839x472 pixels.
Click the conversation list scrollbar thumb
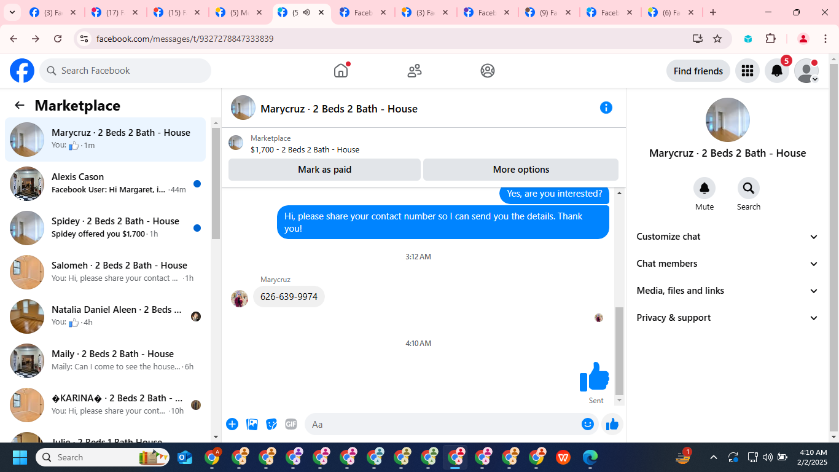click(216, 183)
